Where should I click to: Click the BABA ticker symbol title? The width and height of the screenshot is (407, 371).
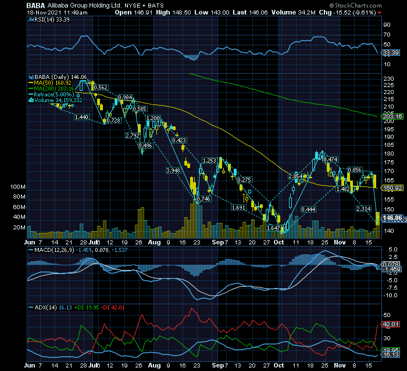click(x=36, y=5)
